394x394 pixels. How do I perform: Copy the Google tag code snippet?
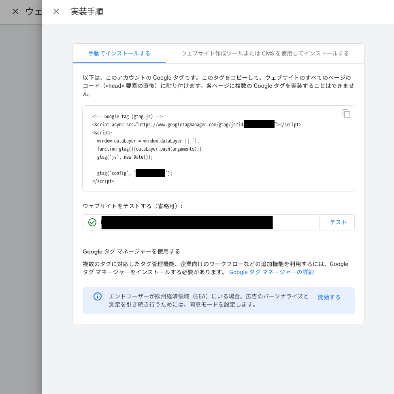[346, 114]
